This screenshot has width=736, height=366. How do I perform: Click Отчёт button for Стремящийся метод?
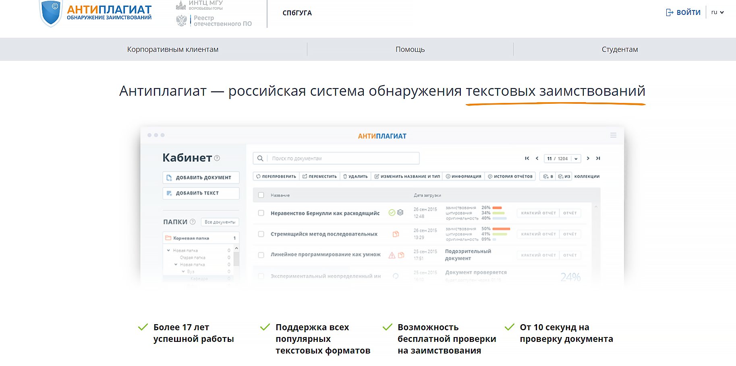570,234
